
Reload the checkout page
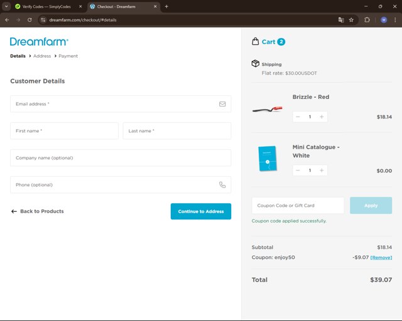[x=30, y=20]
